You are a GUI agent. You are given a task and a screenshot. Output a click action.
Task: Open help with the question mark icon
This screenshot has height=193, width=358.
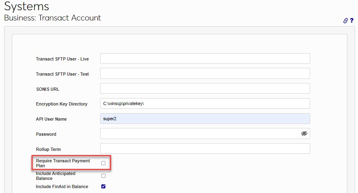click(352, 20)
